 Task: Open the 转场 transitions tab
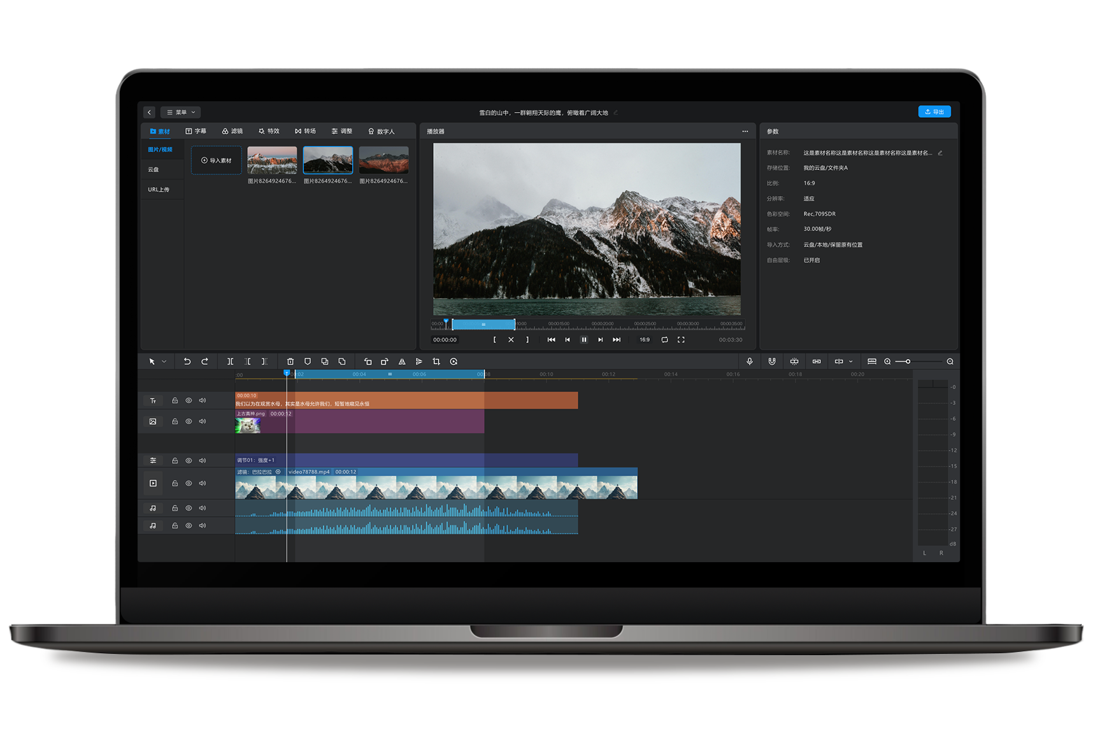306,131
